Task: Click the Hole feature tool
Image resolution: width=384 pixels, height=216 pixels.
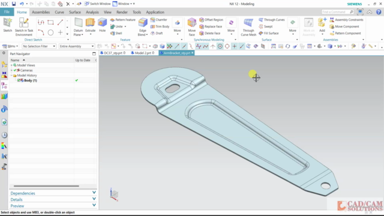Action: (x=102, y=25)
